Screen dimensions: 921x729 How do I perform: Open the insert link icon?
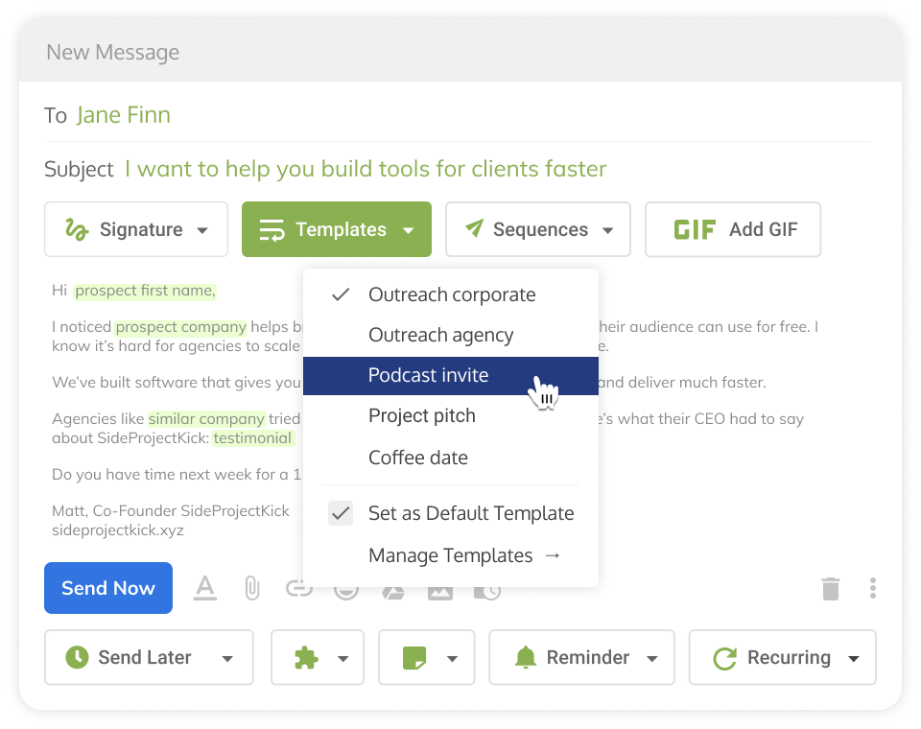(299, 588)
